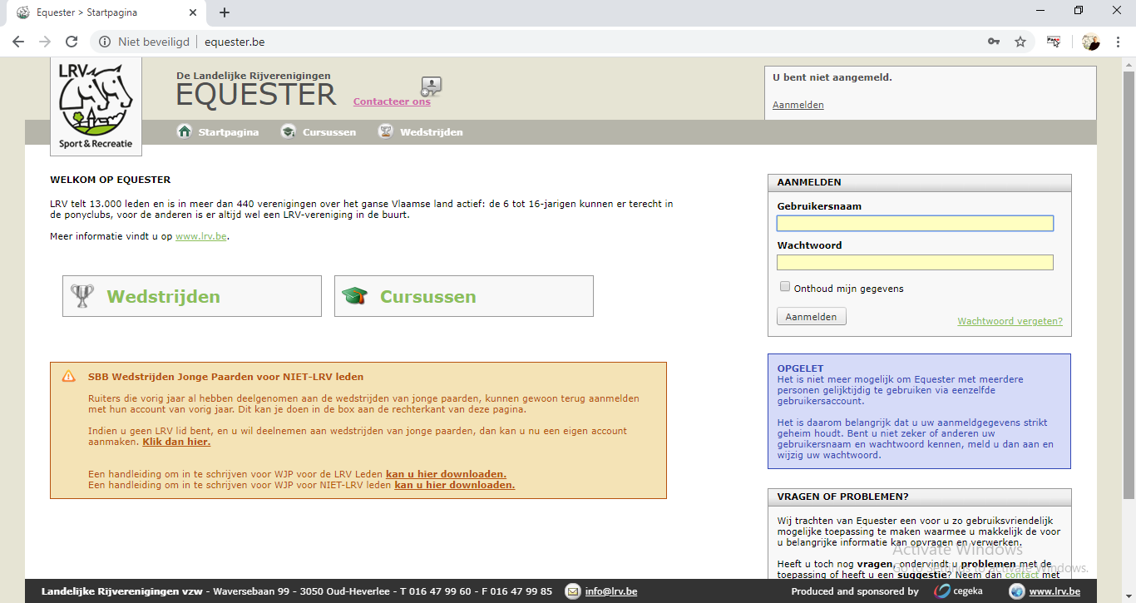Tick the Onthoud mijn gegevens checkbox
This screenshot has height=603, width=1136.
785,287
